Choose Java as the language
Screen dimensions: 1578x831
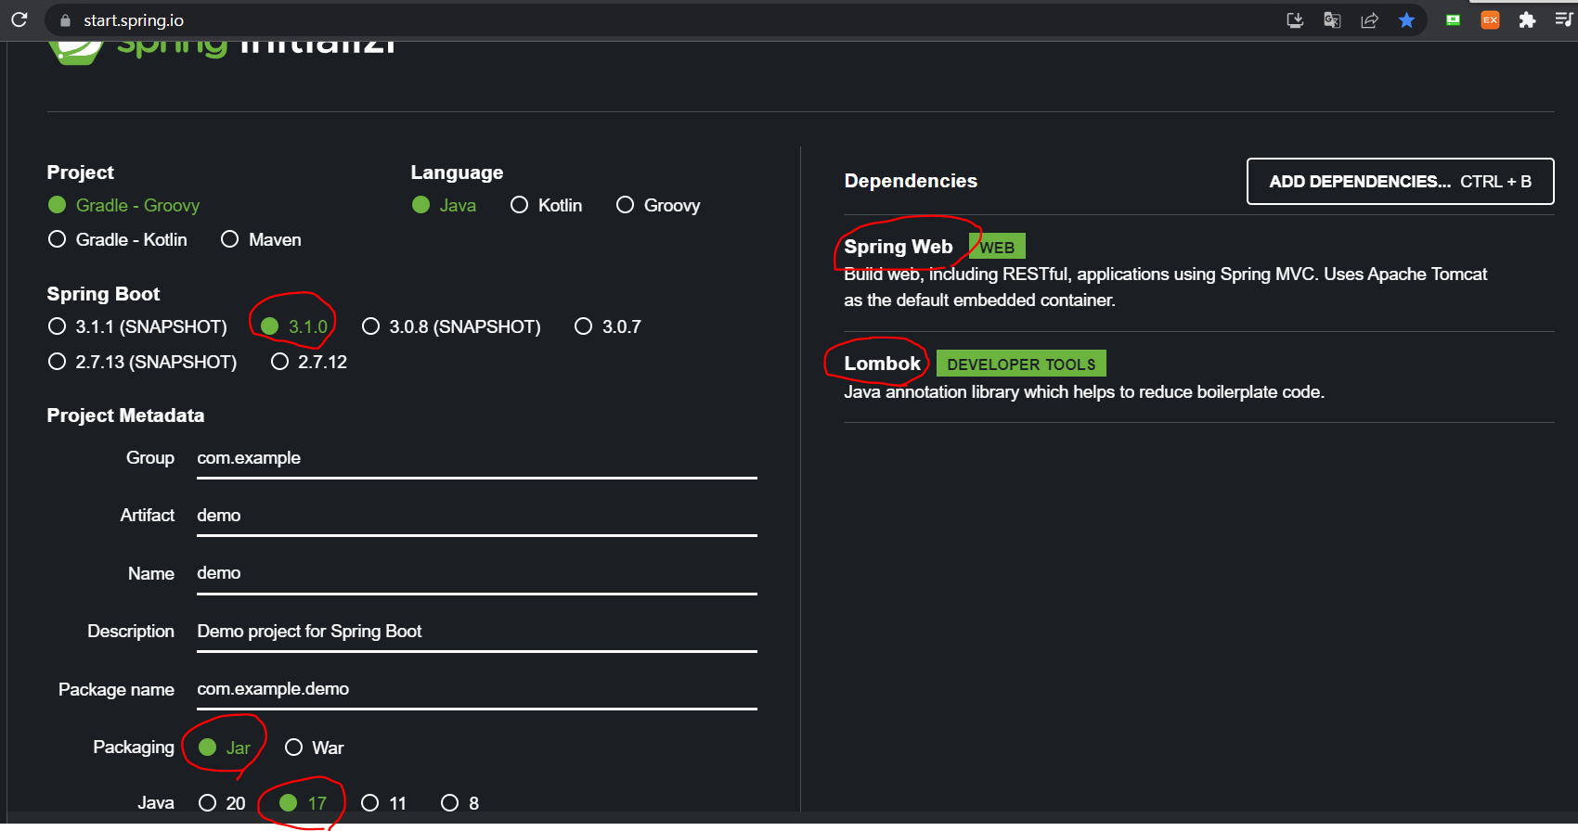click(444, 205)
